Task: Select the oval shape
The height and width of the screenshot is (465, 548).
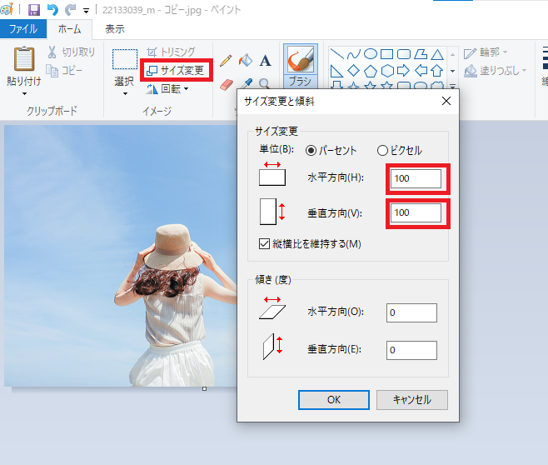Action: [x=371, y=54]
